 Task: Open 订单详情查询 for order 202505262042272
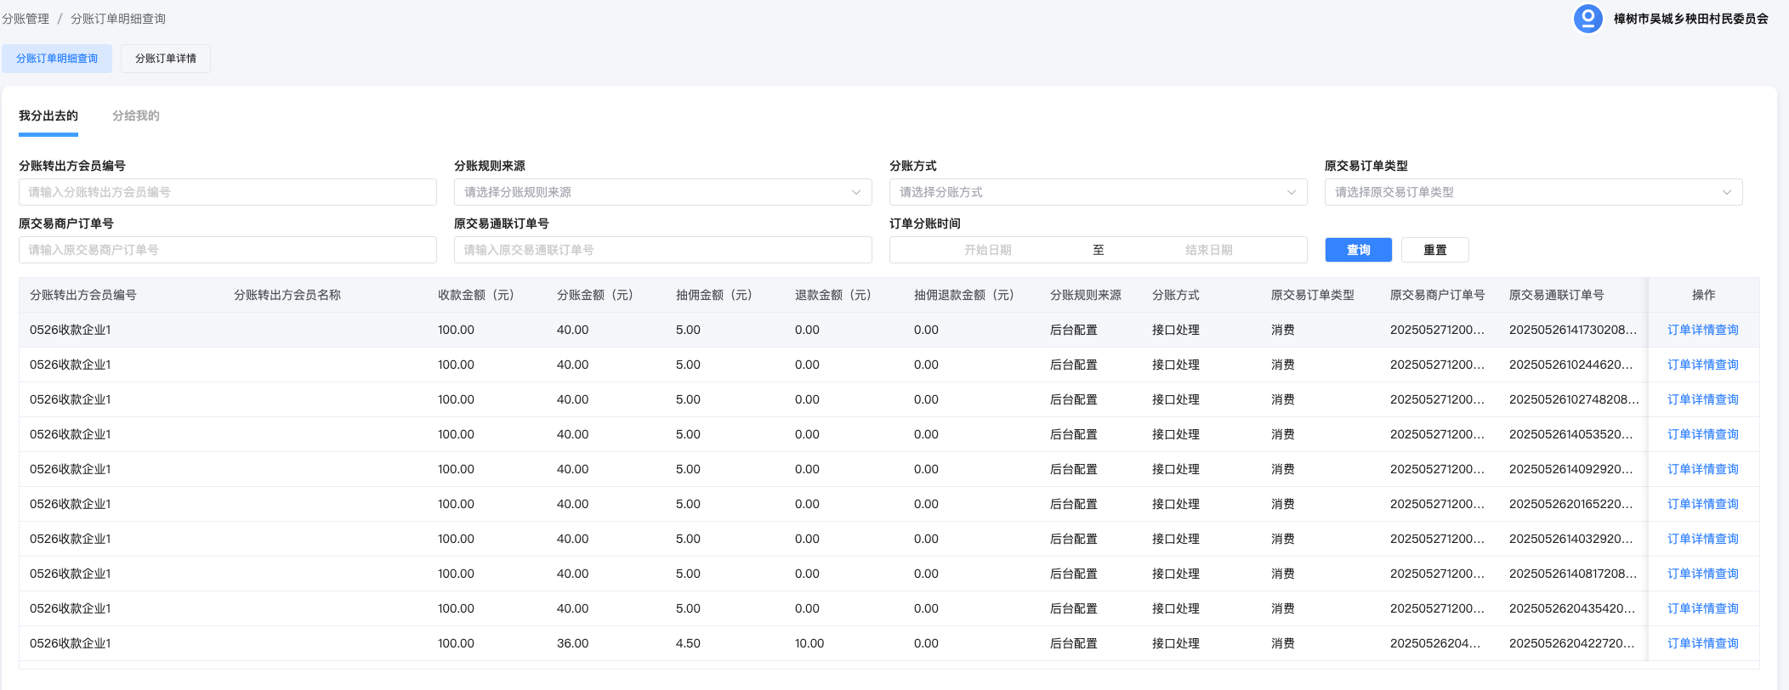click(1702, 643)
